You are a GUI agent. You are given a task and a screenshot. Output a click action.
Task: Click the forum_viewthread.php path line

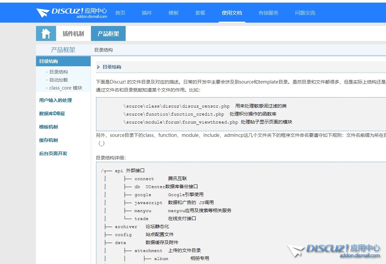pyautogui.click(x=208, y=122)
